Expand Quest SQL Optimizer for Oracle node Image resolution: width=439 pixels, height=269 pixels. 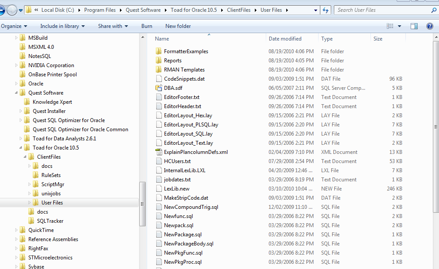click(21, 120)
